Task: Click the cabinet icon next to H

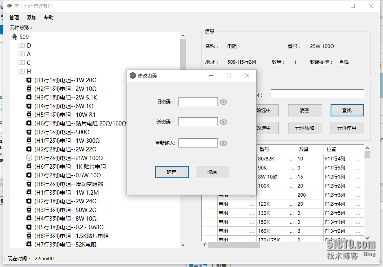Action: pos(22,72)
